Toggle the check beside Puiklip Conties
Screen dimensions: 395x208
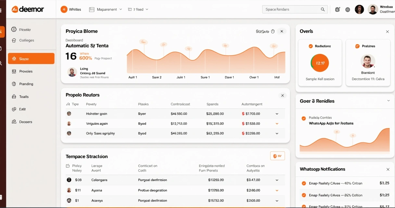tap(304, 118)
